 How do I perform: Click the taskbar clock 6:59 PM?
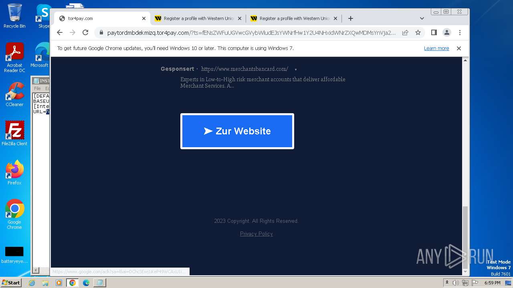coord(493,283)
